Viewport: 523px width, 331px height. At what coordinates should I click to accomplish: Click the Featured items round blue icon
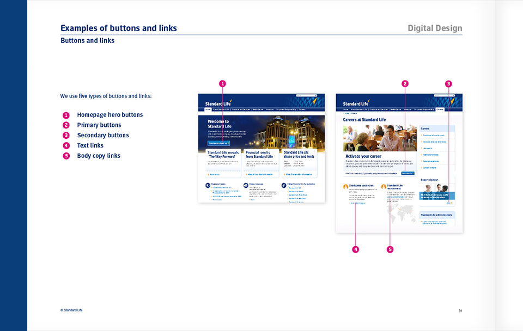tap(208, 186)
